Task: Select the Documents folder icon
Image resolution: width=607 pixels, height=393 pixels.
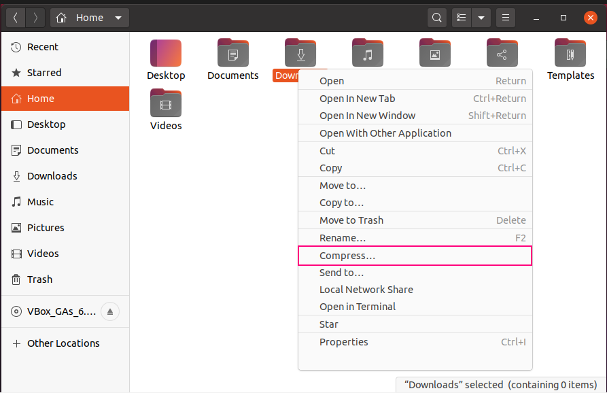Action: coord(233,53)
